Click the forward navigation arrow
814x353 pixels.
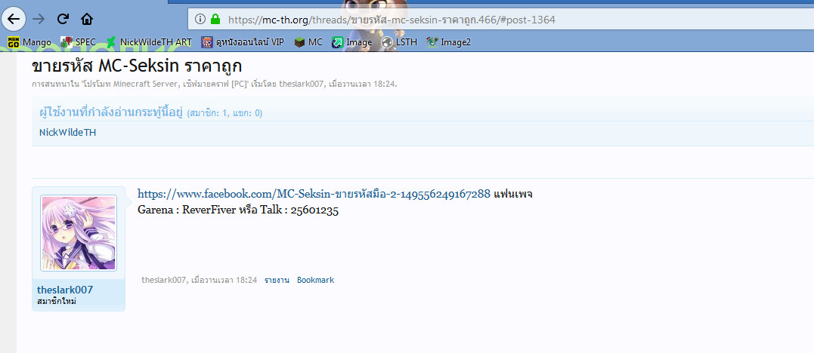[39, 19]
